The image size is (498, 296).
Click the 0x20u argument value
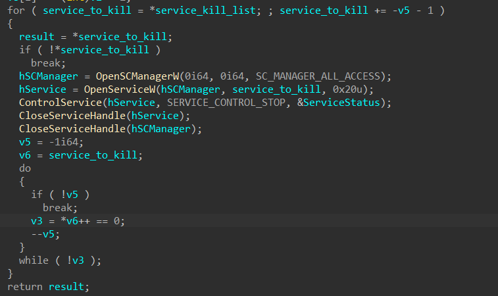[347, 89]
